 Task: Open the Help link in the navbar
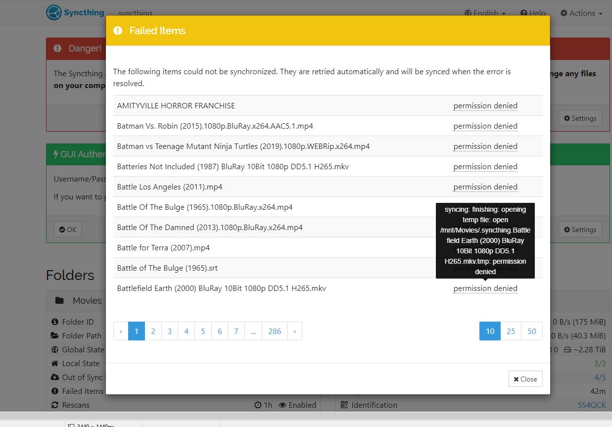click(533, 13)
